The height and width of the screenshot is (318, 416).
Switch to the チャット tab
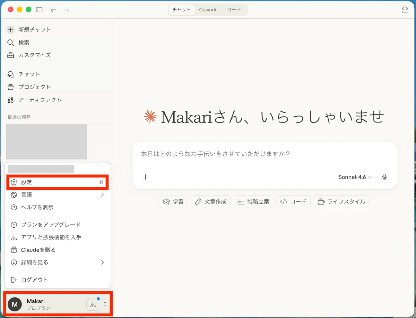182,10
